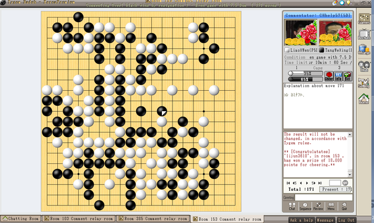
Task: Open the Live/TV broadcast sidebar icon
Action: tap(364, 34)
